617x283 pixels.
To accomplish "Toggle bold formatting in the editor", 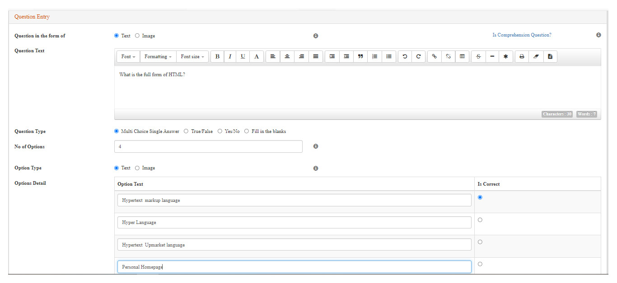I will pos(217,57).
